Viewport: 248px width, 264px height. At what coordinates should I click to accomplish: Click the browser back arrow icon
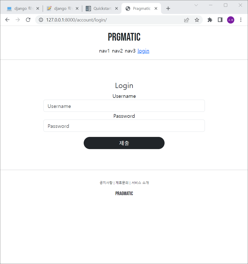(7, 20)
